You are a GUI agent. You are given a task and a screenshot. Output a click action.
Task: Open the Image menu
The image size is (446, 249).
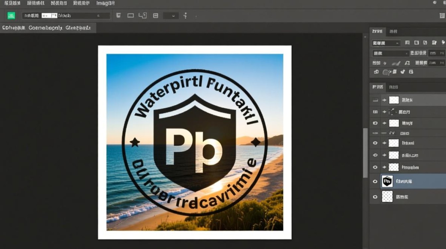point(105,3)
